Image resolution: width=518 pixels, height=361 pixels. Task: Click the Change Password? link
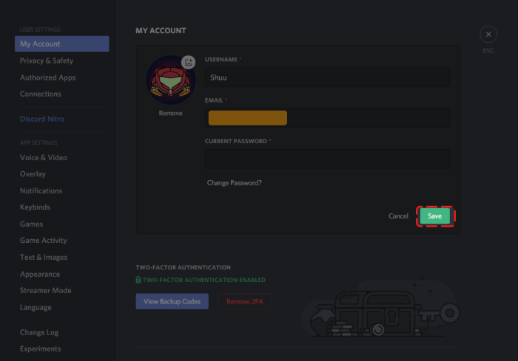click(x=235, y=183)
